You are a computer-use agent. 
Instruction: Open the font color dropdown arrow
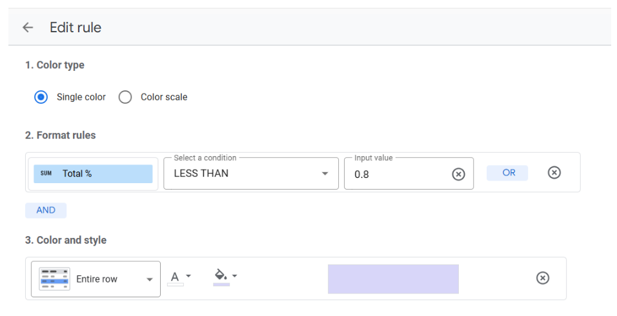pyautogui.click(x=188, y=276)
